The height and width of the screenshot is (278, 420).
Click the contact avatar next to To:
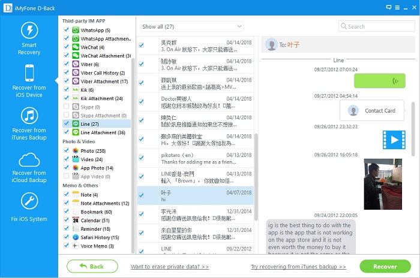point(272,44)
